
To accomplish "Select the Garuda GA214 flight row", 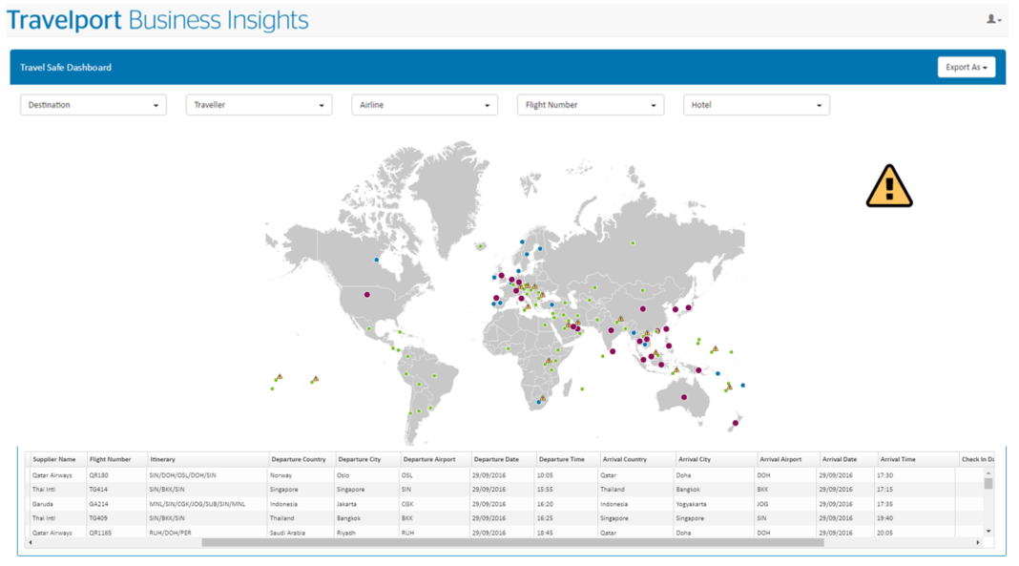I will [x=286, y=503].
